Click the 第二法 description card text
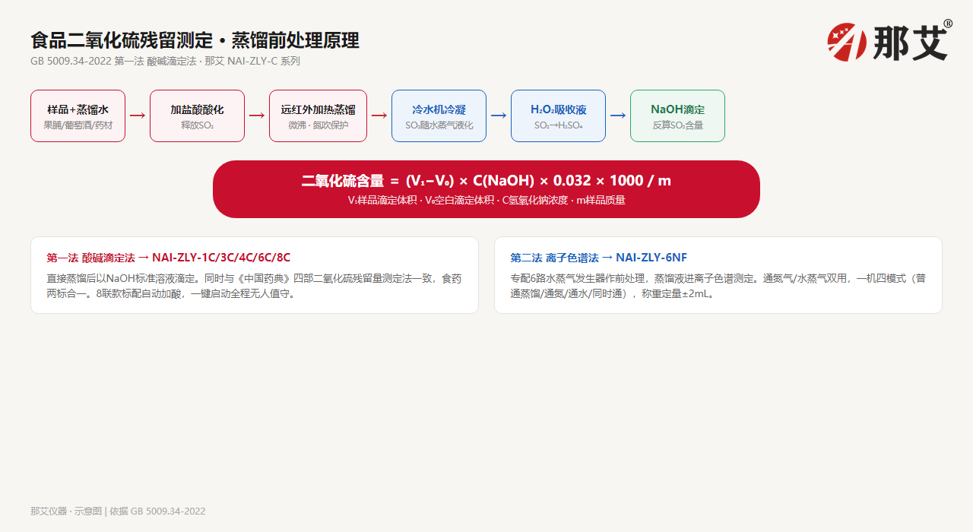 coord(718,286)
